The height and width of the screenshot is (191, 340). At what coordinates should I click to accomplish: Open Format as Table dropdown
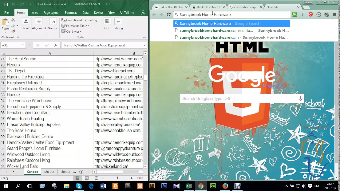pos(75,26)
